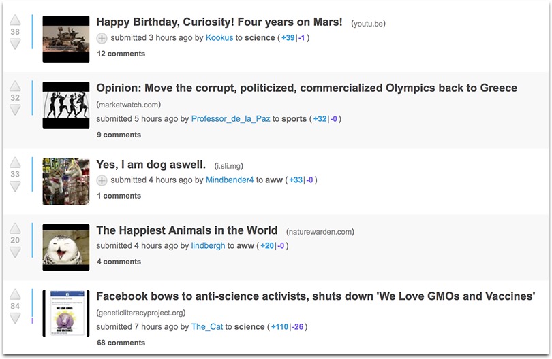This screenshot has width=552, height=359.
Task: Upvote the Olympics back to Greece post
Action: point(15,86)
